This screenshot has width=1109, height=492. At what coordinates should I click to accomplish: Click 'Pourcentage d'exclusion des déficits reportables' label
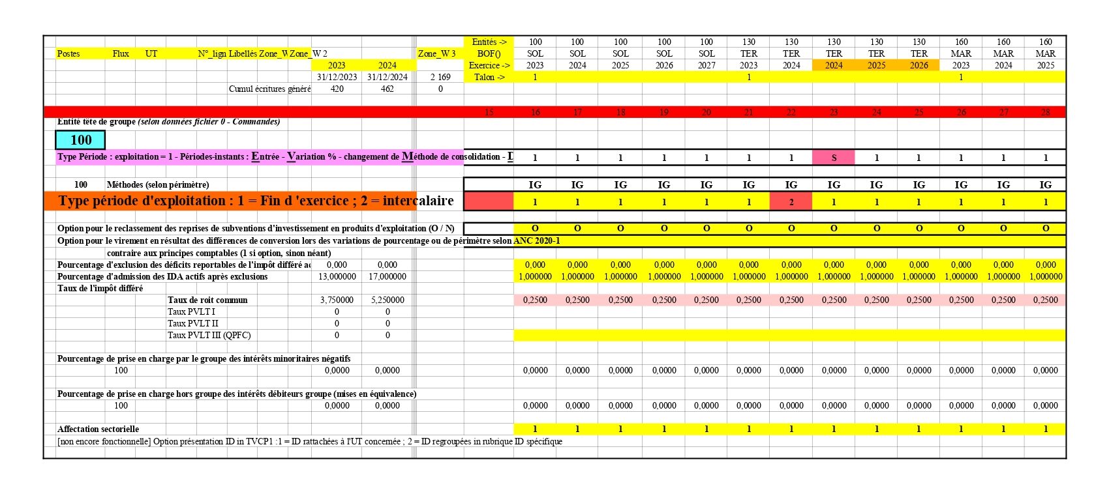184,265
